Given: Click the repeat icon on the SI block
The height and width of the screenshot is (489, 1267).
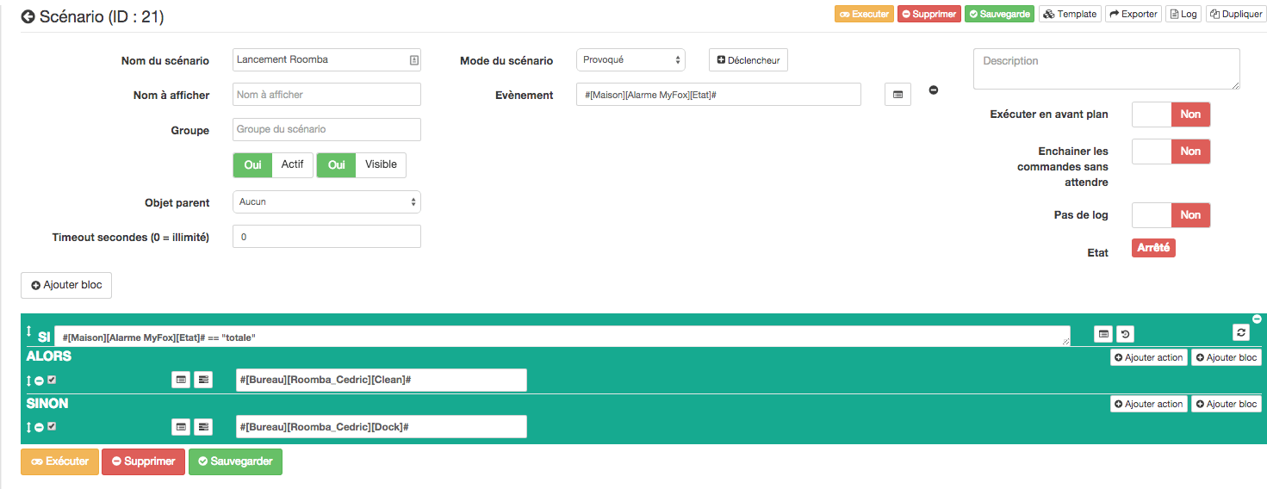Looking at the screenshot, I should (1125, 334).
